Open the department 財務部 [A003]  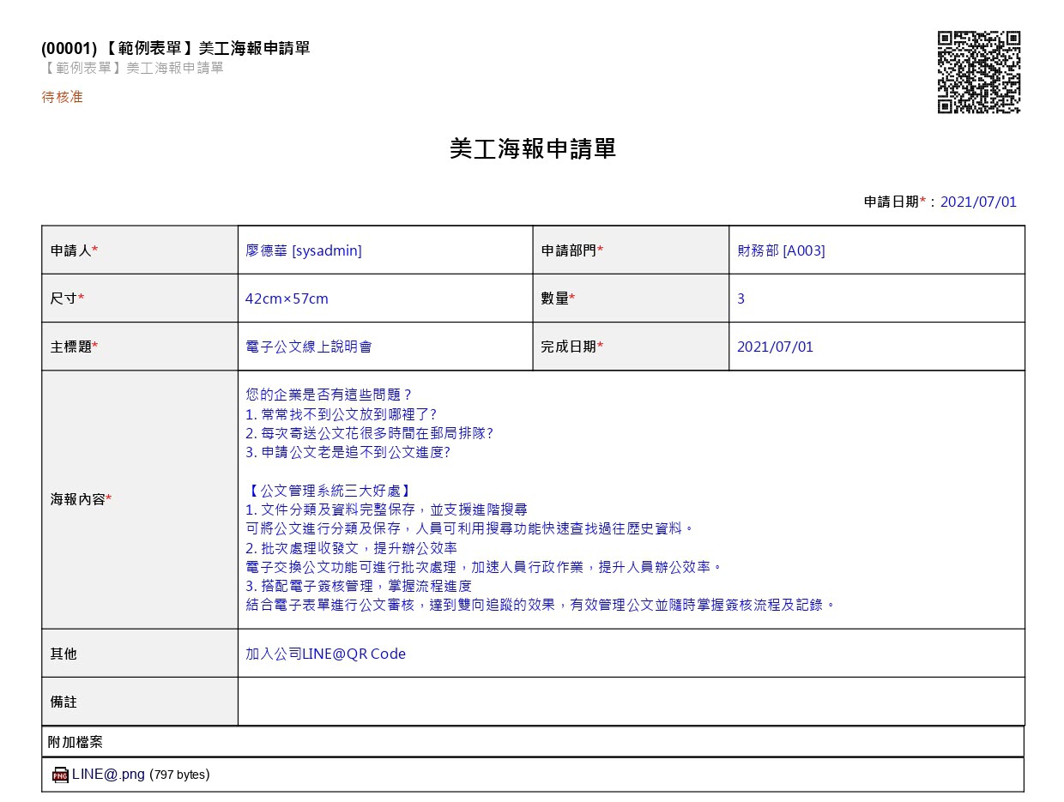782,250
